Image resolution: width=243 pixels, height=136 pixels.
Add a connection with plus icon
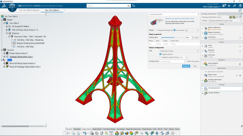tap(240, 38)
